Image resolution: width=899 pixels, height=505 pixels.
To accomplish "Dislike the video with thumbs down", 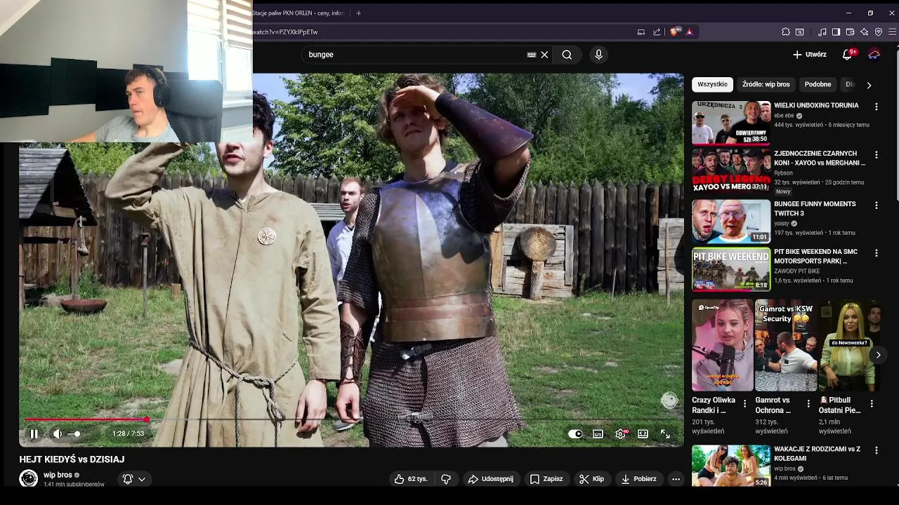I will pos(445,479).
